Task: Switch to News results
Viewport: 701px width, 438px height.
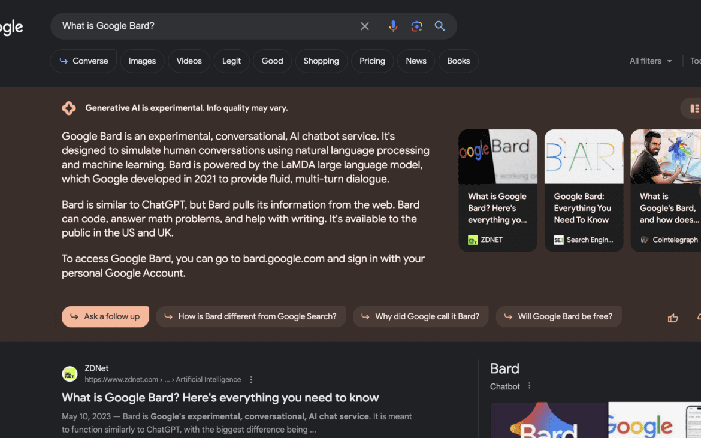Action: (x=416, y=61)
